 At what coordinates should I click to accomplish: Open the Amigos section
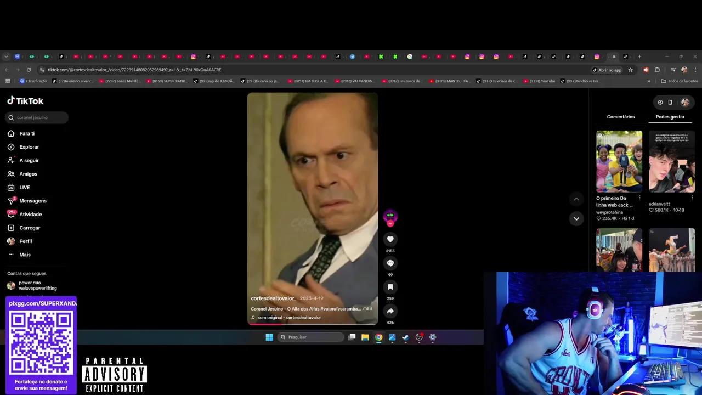point(22,174)
